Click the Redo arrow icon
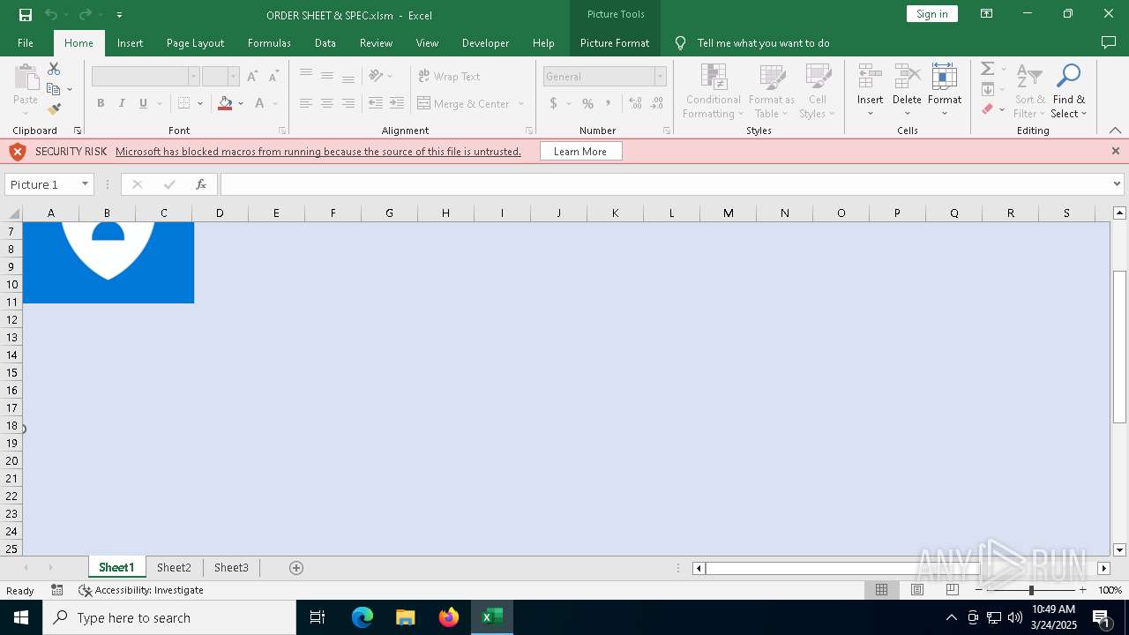 (x=85, y=14)
